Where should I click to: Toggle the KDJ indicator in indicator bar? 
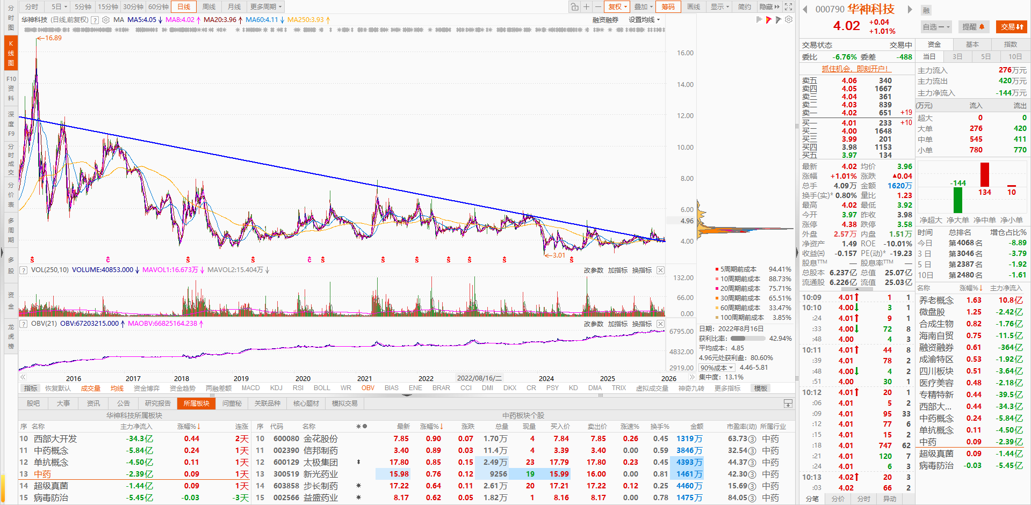276,388
